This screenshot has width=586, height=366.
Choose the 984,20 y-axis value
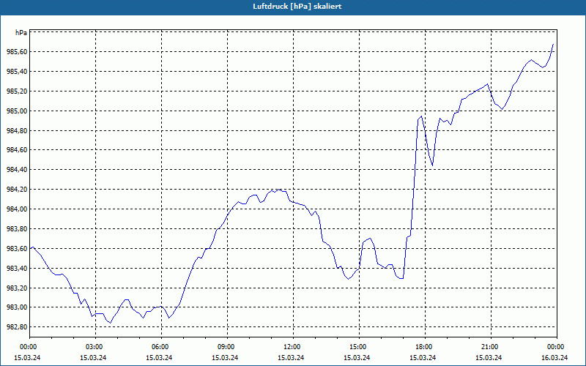pos(17,190)
